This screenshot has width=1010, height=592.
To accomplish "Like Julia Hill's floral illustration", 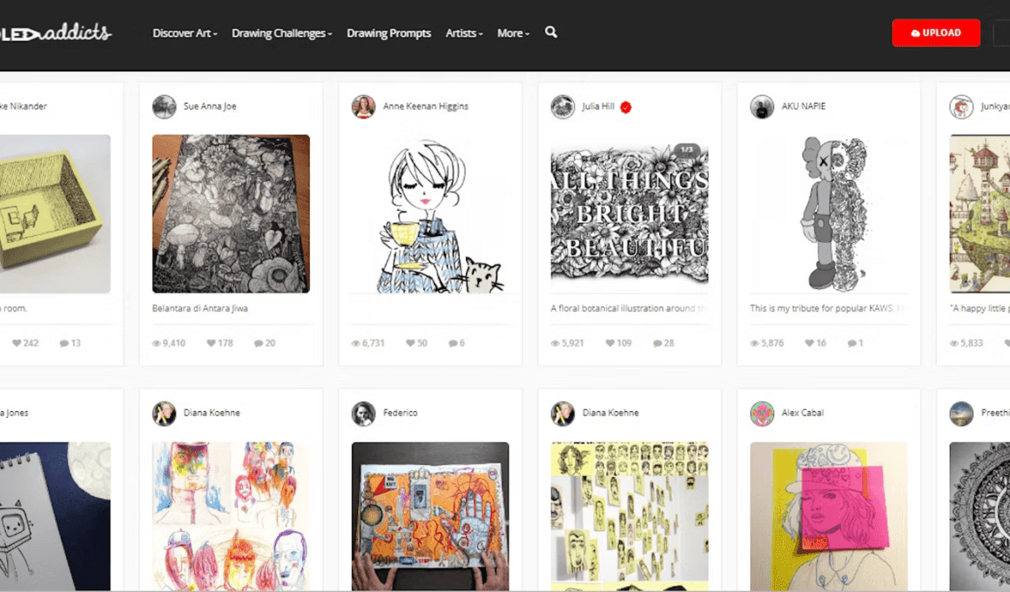I will point(610,343).
